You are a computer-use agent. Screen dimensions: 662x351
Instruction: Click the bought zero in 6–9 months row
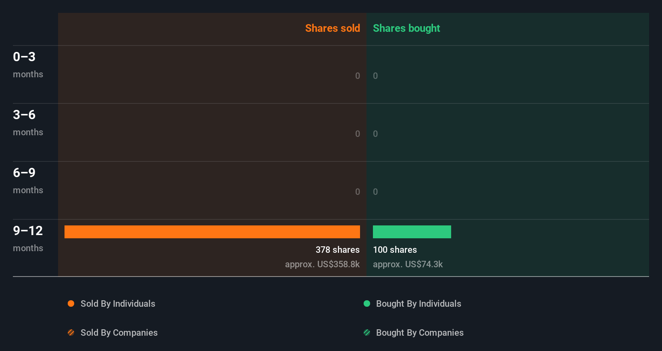(x=375, y=192)
